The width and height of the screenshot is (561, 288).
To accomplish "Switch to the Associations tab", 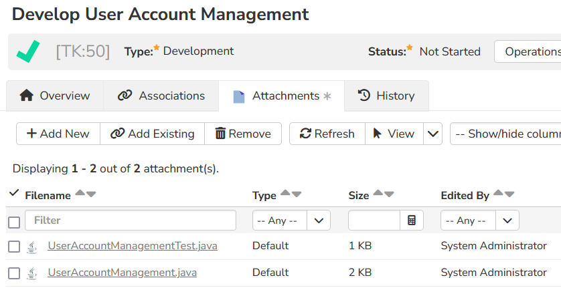I will click(x=161, y=96).
